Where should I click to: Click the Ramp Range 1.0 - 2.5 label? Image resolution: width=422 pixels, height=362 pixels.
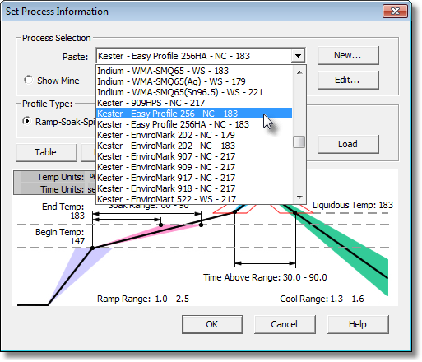click(x=143, y=299)
